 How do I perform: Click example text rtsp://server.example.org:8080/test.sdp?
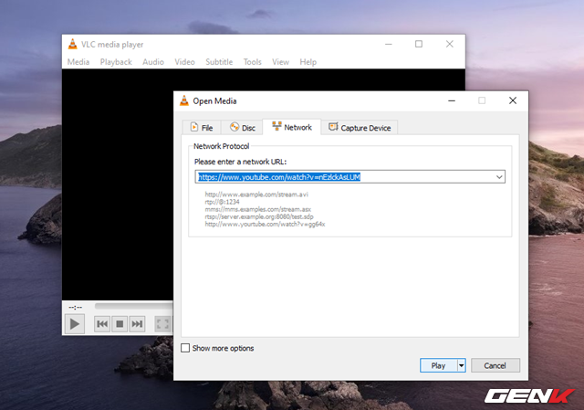[259, 216]
